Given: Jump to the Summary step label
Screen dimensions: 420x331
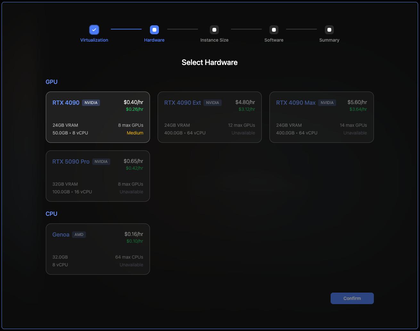Looking at the screenshot, I should tap(329, 40).
